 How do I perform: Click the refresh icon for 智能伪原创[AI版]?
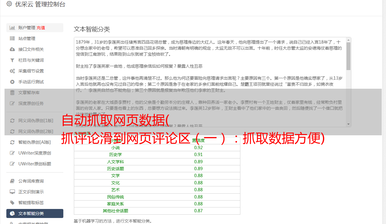point(12,142)
